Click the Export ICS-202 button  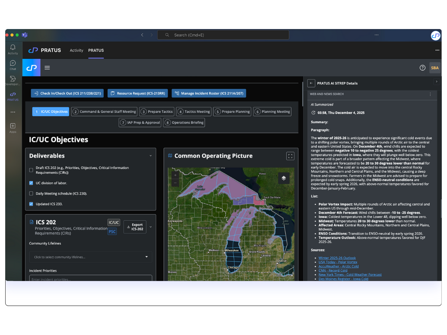coord(134,227)
